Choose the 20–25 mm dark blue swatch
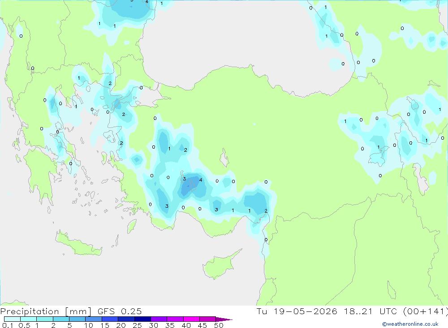448x328 pixels. tap(126, 319)
